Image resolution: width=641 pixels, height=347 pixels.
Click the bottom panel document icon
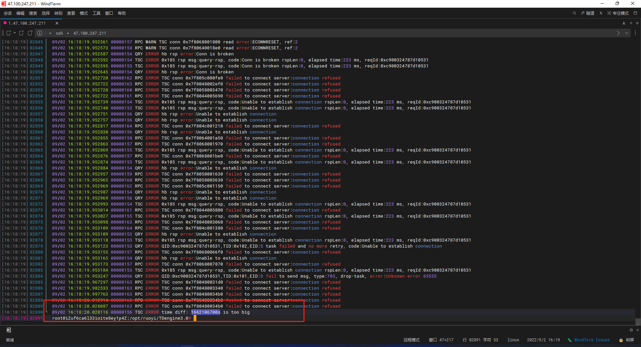9,330
